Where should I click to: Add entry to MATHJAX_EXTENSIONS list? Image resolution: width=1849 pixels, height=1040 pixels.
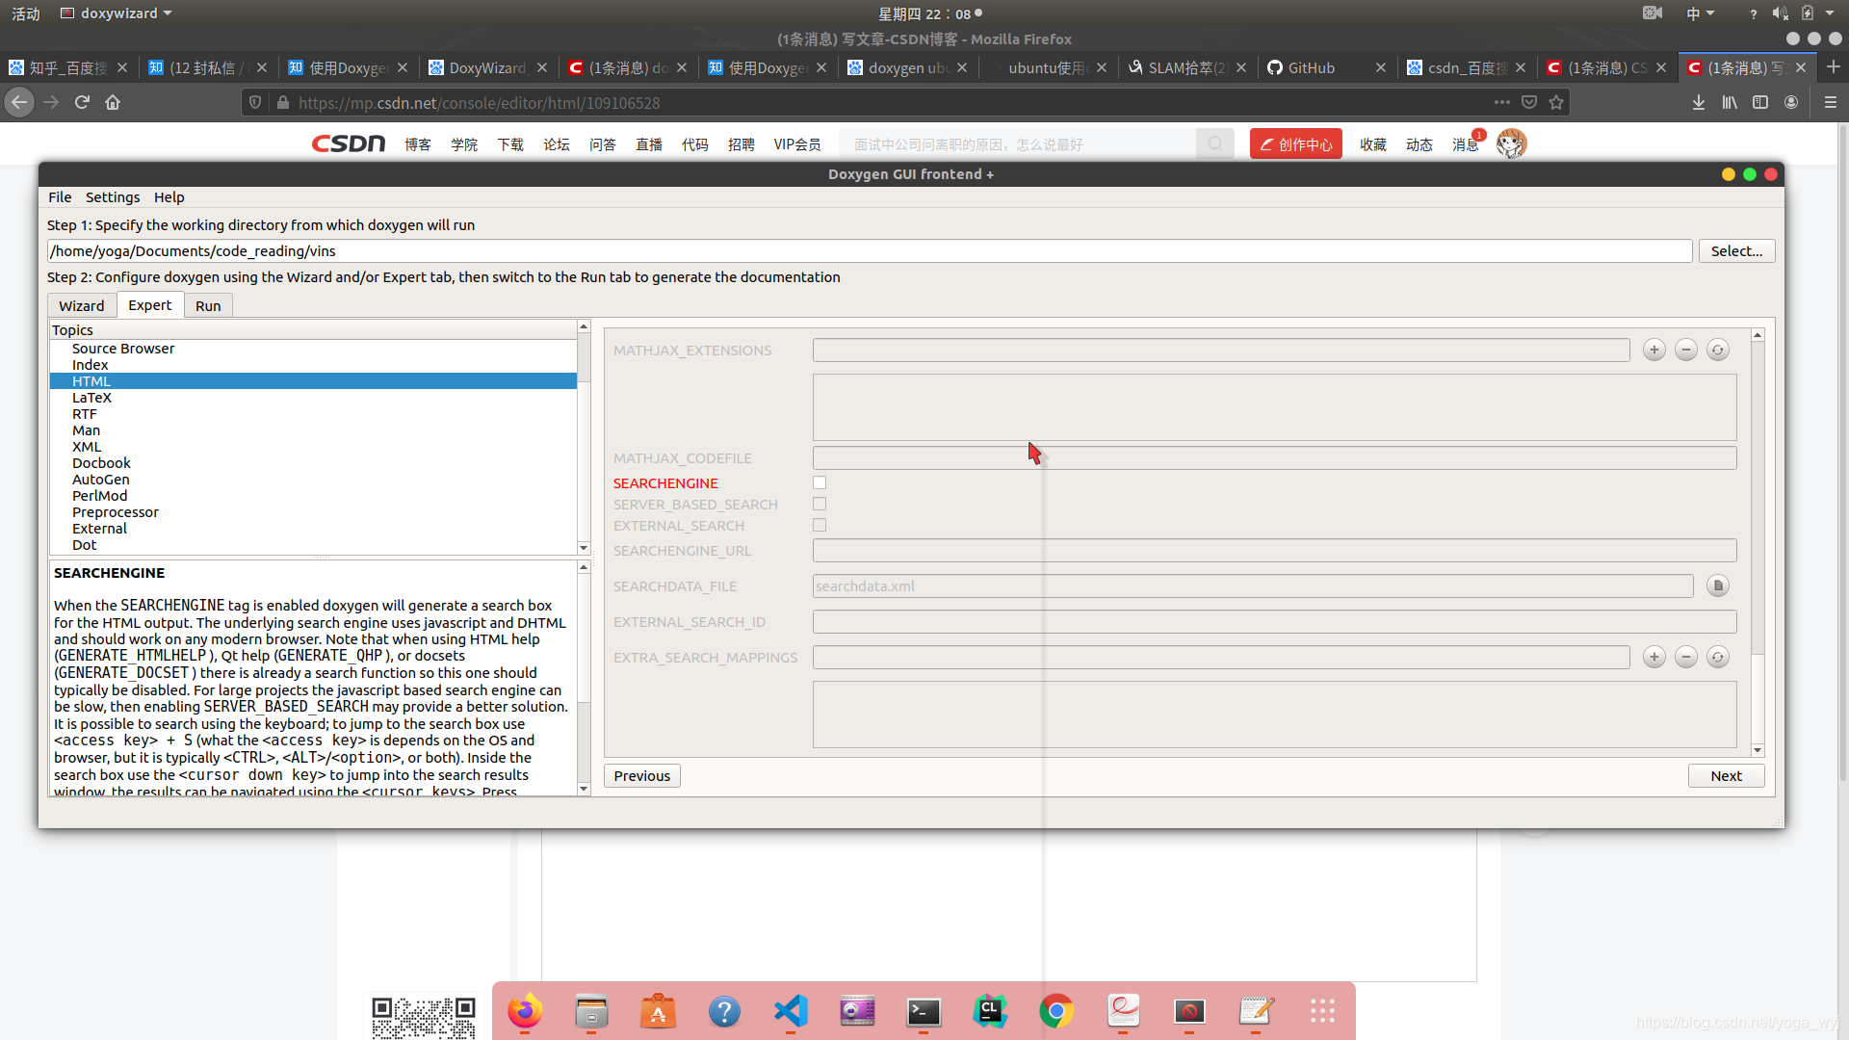click(x=1654, y=350)
